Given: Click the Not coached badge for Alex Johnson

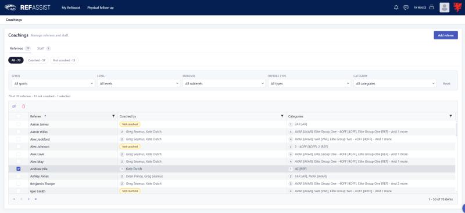Looking at the screenshot, I should point(130,146).
